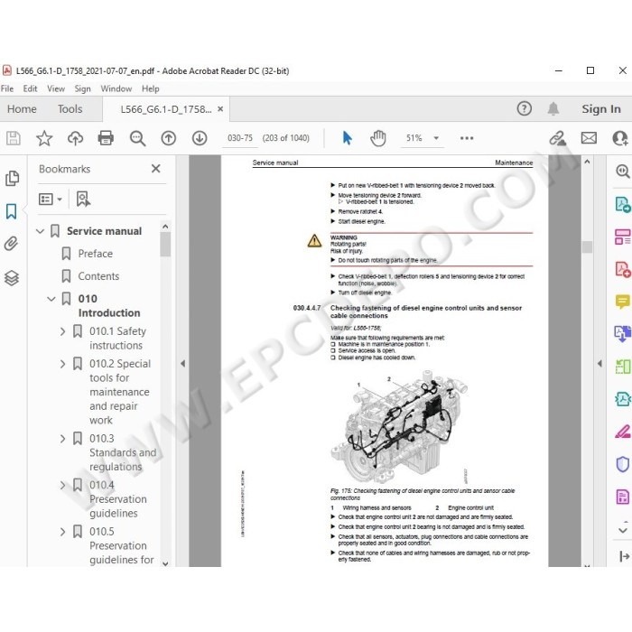Collapse 010 Introduction bookmark
632x632 pixels.
(x=51, y=299)
